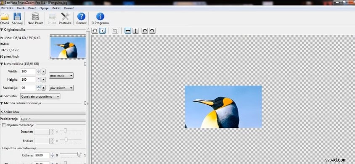Screen dimensions: 355x164
Task: Click the Width input field
Action: [x=28, y=72]
